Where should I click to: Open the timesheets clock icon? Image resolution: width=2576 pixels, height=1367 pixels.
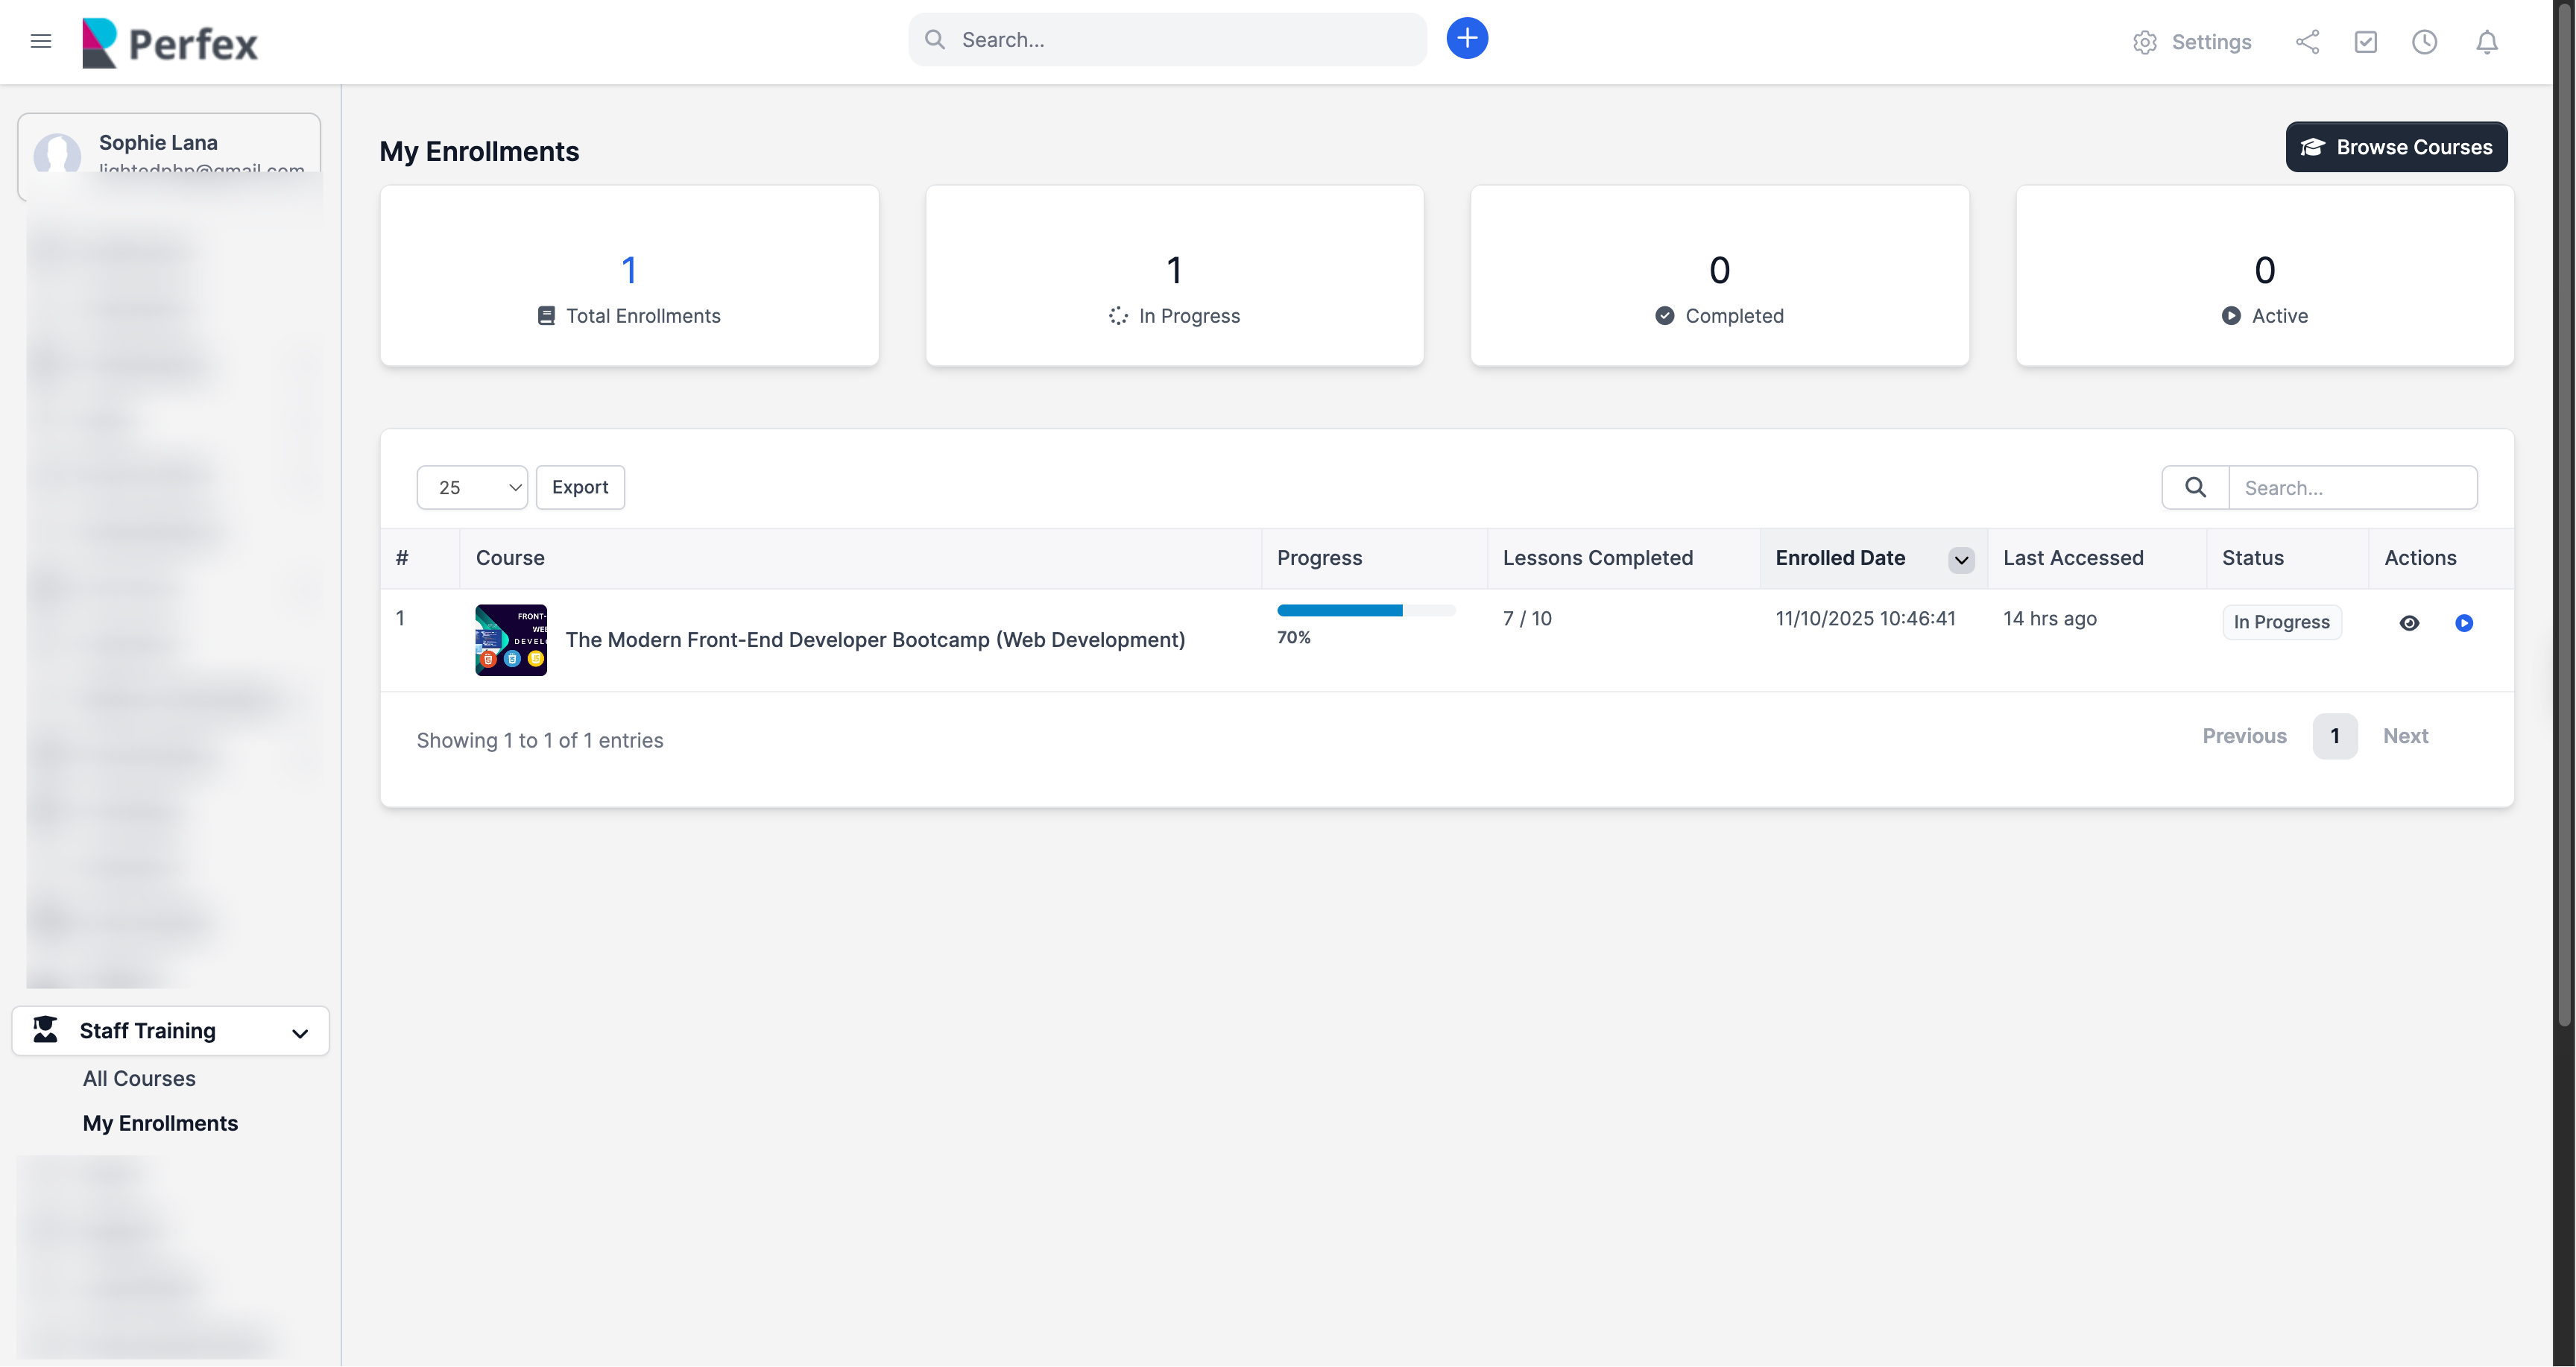coord(2424,42)
